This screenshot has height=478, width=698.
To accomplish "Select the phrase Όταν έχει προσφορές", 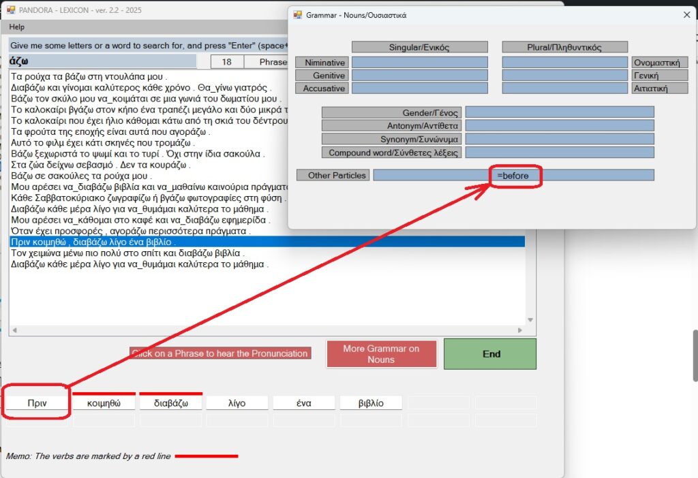I will pos(130,232).
